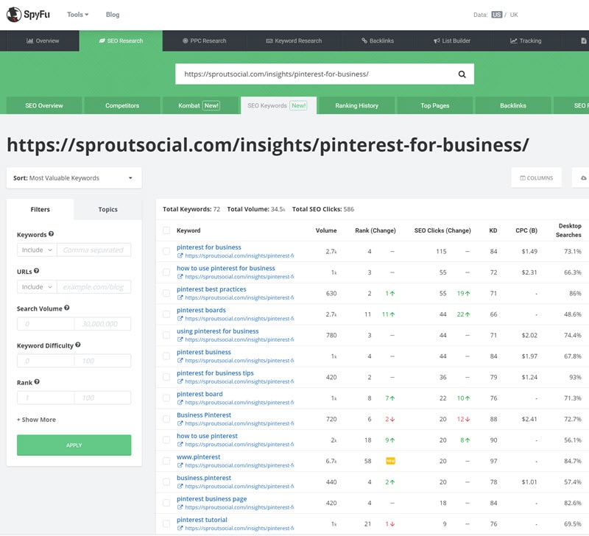Click external link icon under 'pinterest tutorial'
Viewport: 589px width, 536px height.
[x=180, y=529]
